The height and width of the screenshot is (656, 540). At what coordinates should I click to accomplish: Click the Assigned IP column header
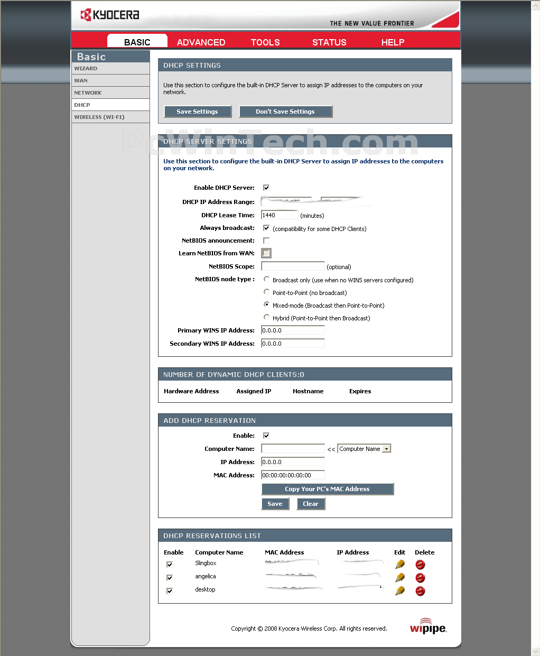pos(254,391)
